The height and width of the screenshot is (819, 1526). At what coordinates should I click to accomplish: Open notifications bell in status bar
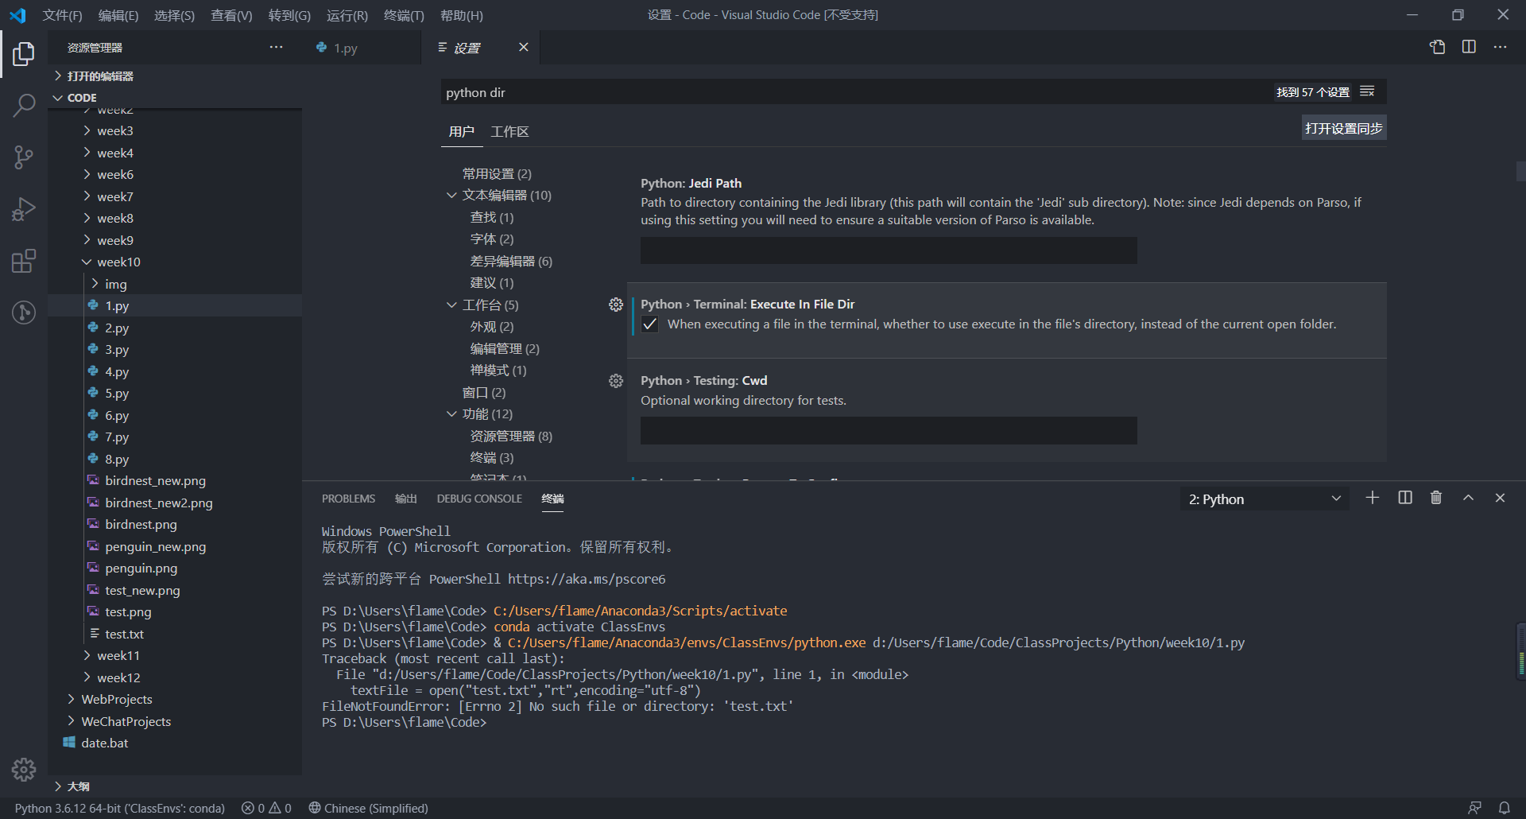click(x=1505, y=808)
